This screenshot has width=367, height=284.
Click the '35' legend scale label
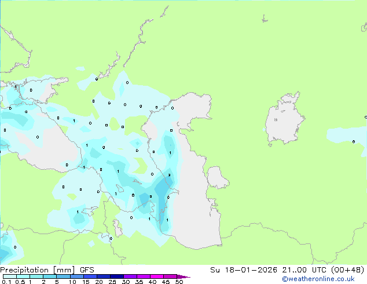click(139, 282)
